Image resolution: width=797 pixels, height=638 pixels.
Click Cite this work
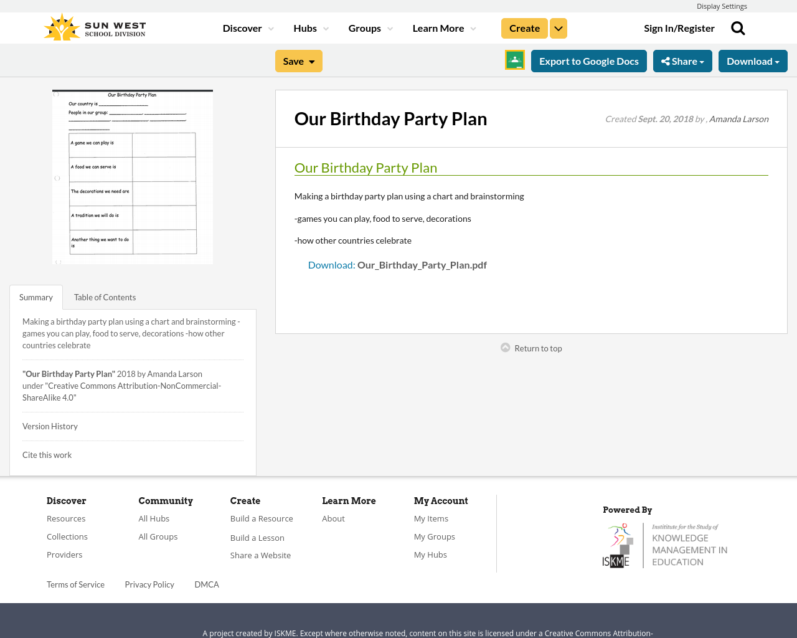(47, 454)
